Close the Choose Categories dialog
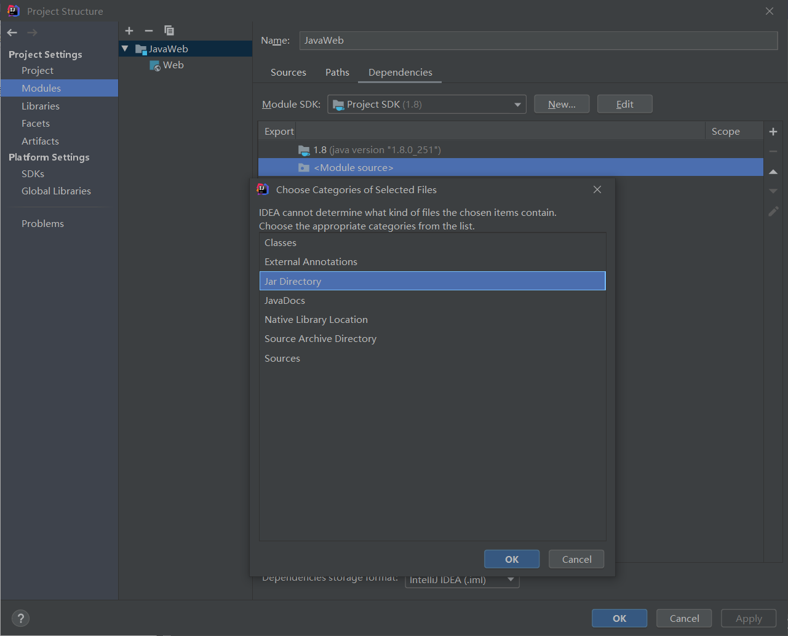Image resolution: width=788 pixels, height=636 pixels. 597,189
